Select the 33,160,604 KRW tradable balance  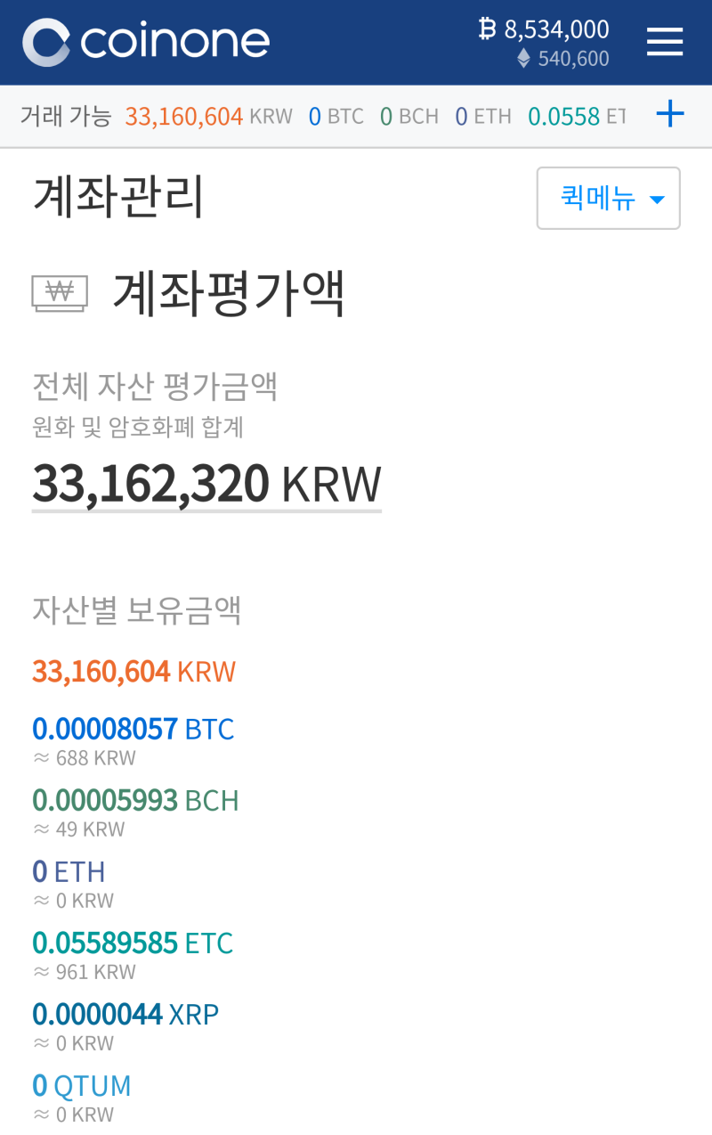pyautogui.click(x=209, y=116)
